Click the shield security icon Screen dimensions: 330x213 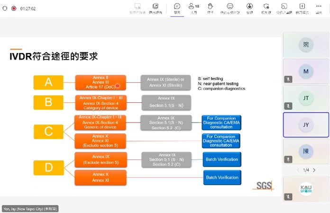pyautogui.click(x=5, y=9)
